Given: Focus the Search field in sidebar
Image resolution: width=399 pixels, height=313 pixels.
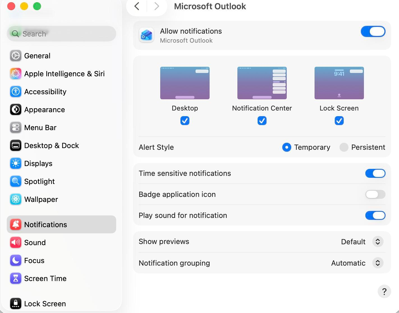Looking at the screenshot, I should [61, 34].
